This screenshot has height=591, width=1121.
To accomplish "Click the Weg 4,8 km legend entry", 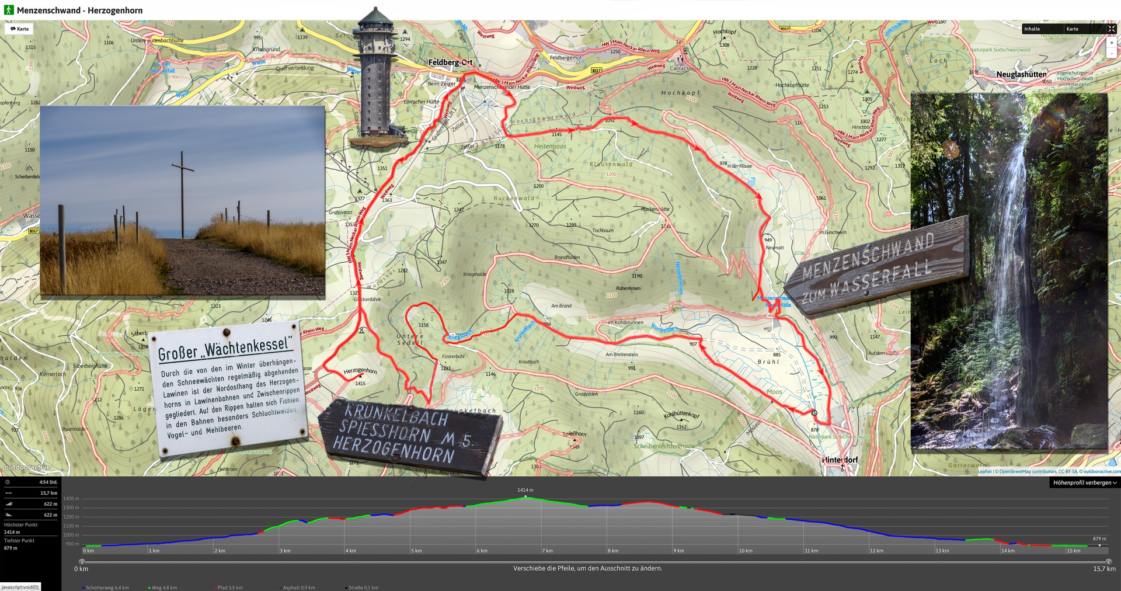I will point(163,587).
